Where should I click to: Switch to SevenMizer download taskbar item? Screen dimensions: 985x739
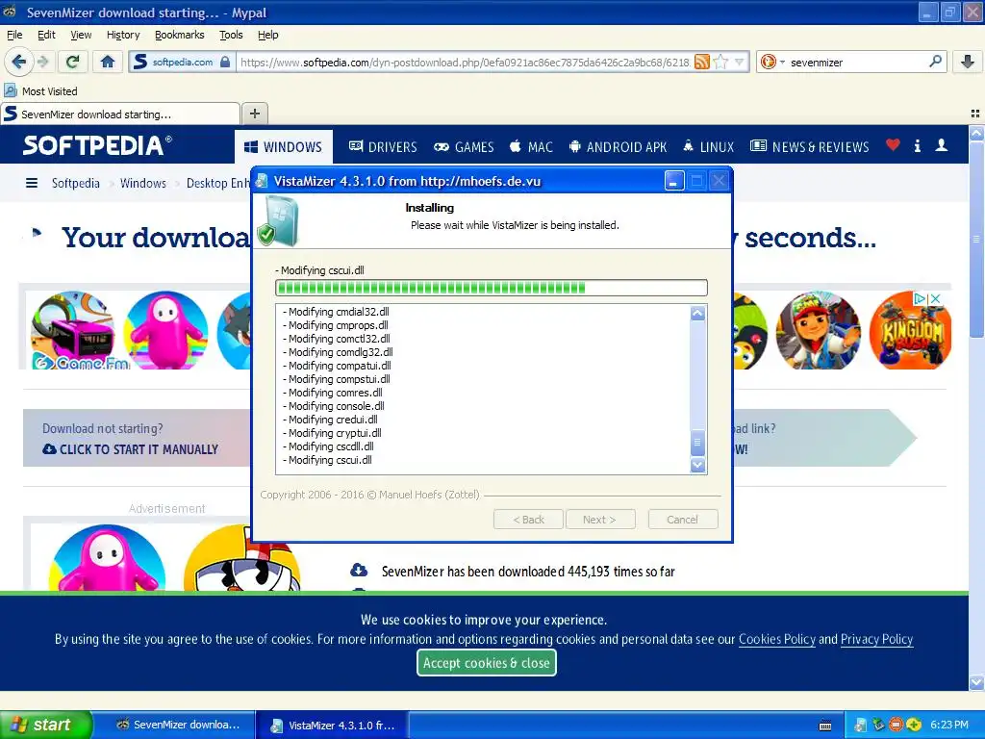176,725
